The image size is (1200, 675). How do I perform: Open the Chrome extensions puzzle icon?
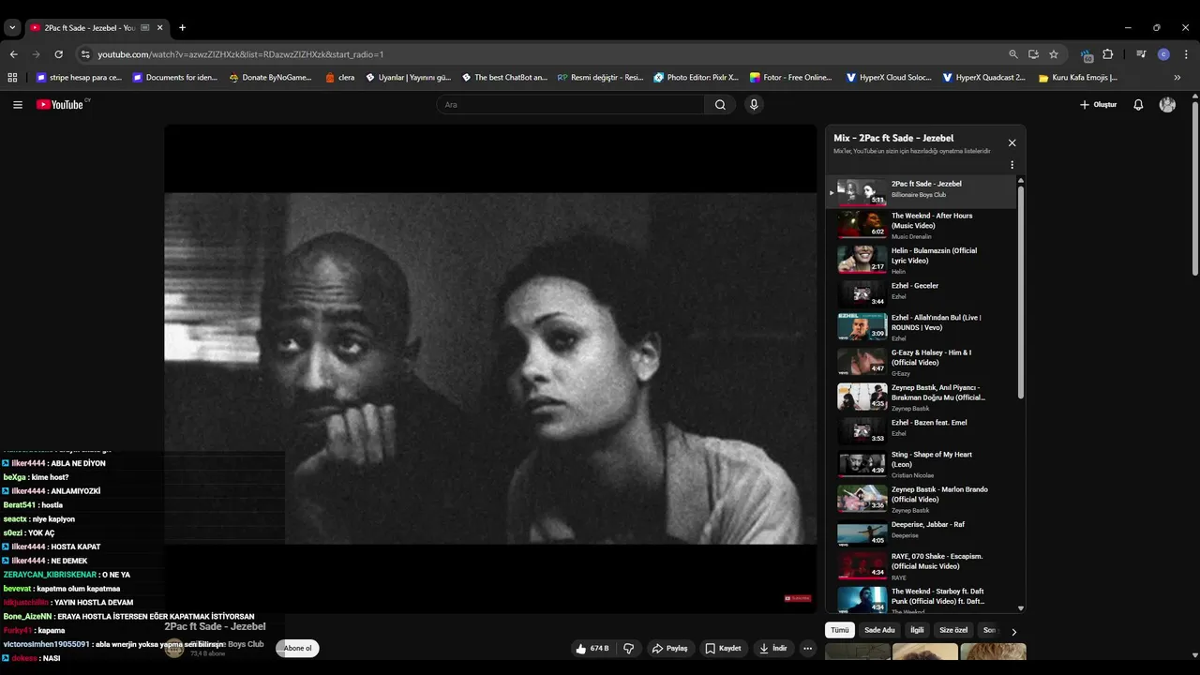(x=1107, y=54)
